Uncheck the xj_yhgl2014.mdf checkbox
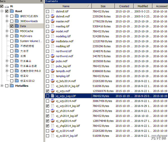Image resolution: width=168 pixels, height=142 pixels. coord(48,121)
